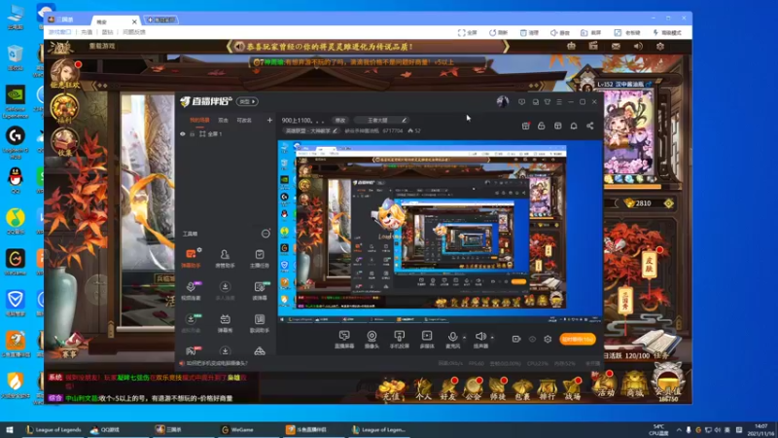Edit the 英雄联盟 category selector
The height and width of the screenshot is (438, 778).
click(311, 131)
